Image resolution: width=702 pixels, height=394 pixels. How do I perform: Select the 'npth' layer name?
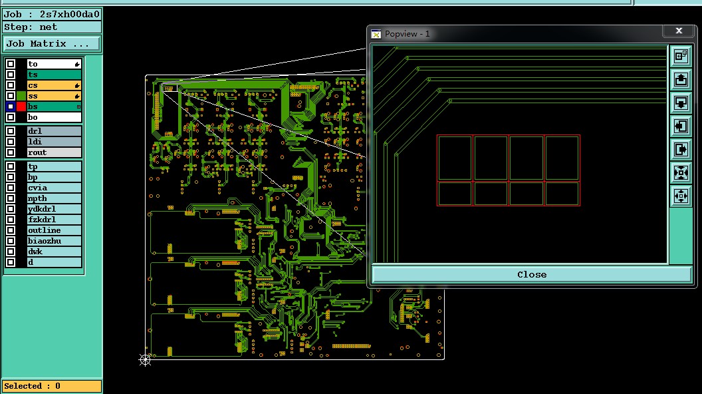pos(54,198)
